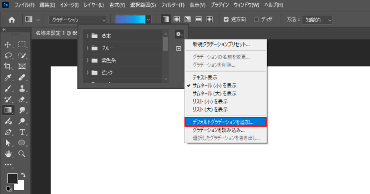Viewport: 370px width, 194px height.
Task: Select the Eraser tool
Action: tap(22, 99)
